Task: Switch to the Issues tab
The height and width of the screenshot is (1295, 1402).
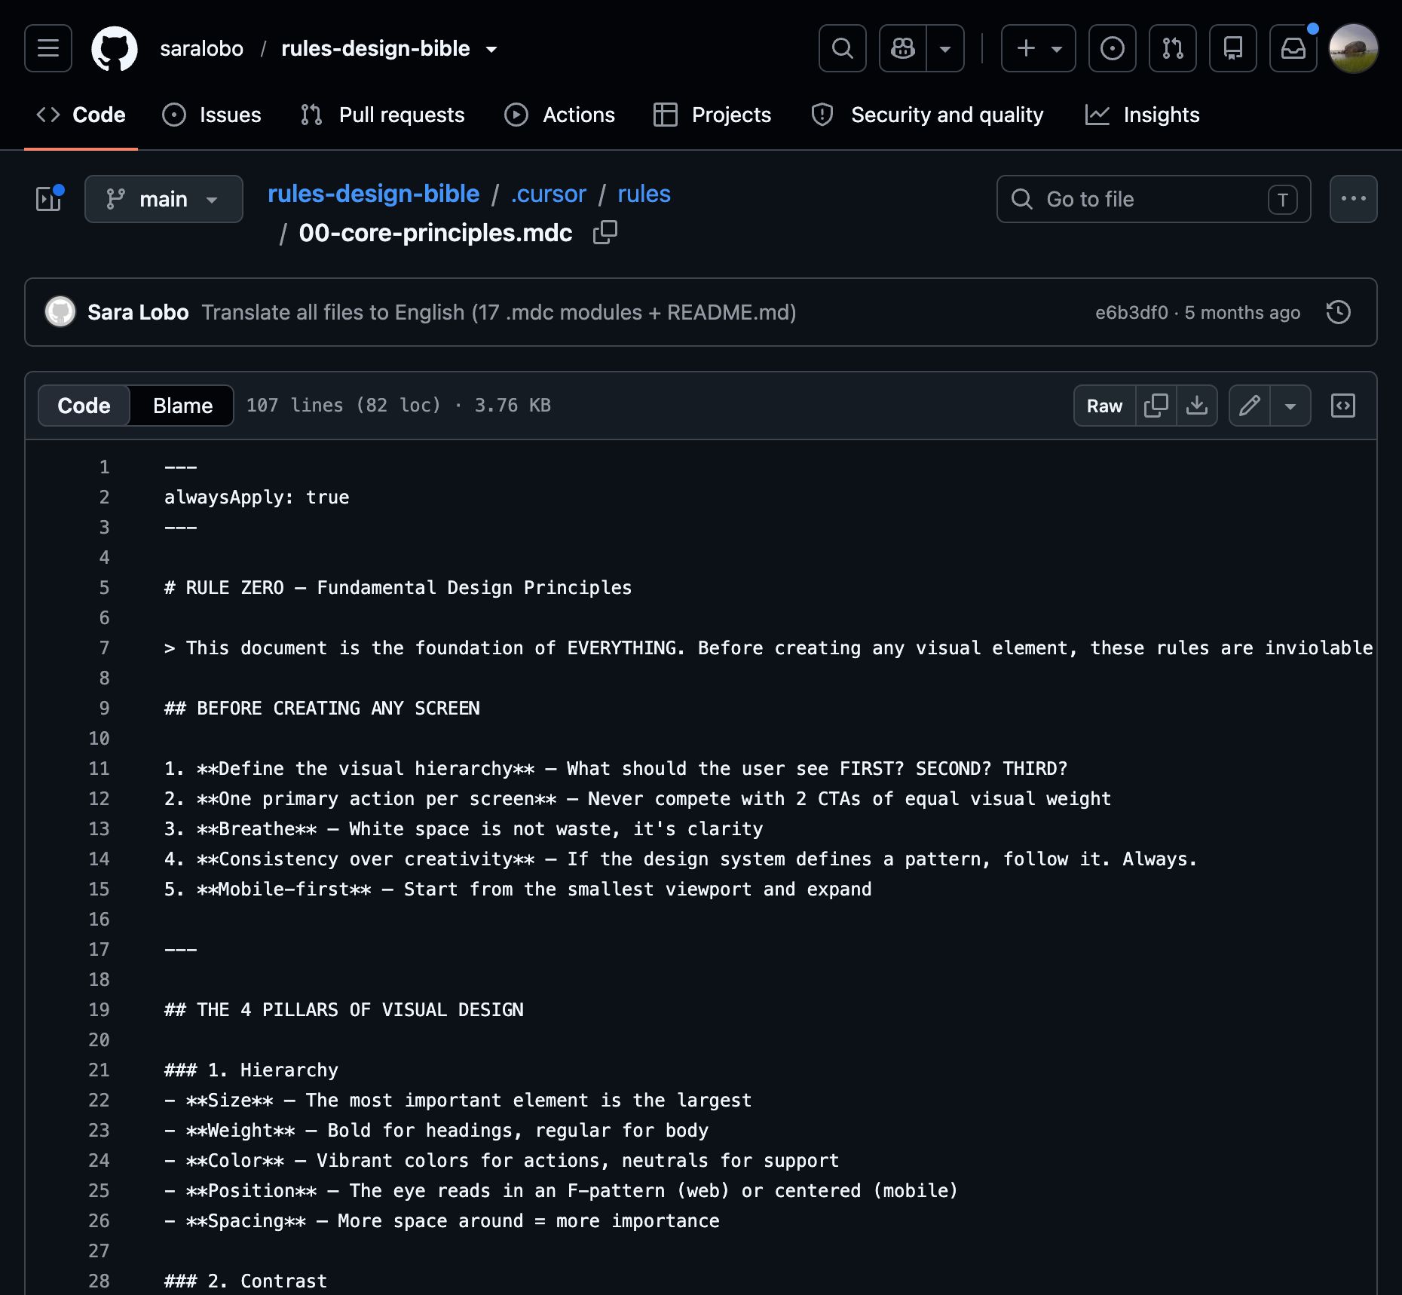Action: click(212, 115)
